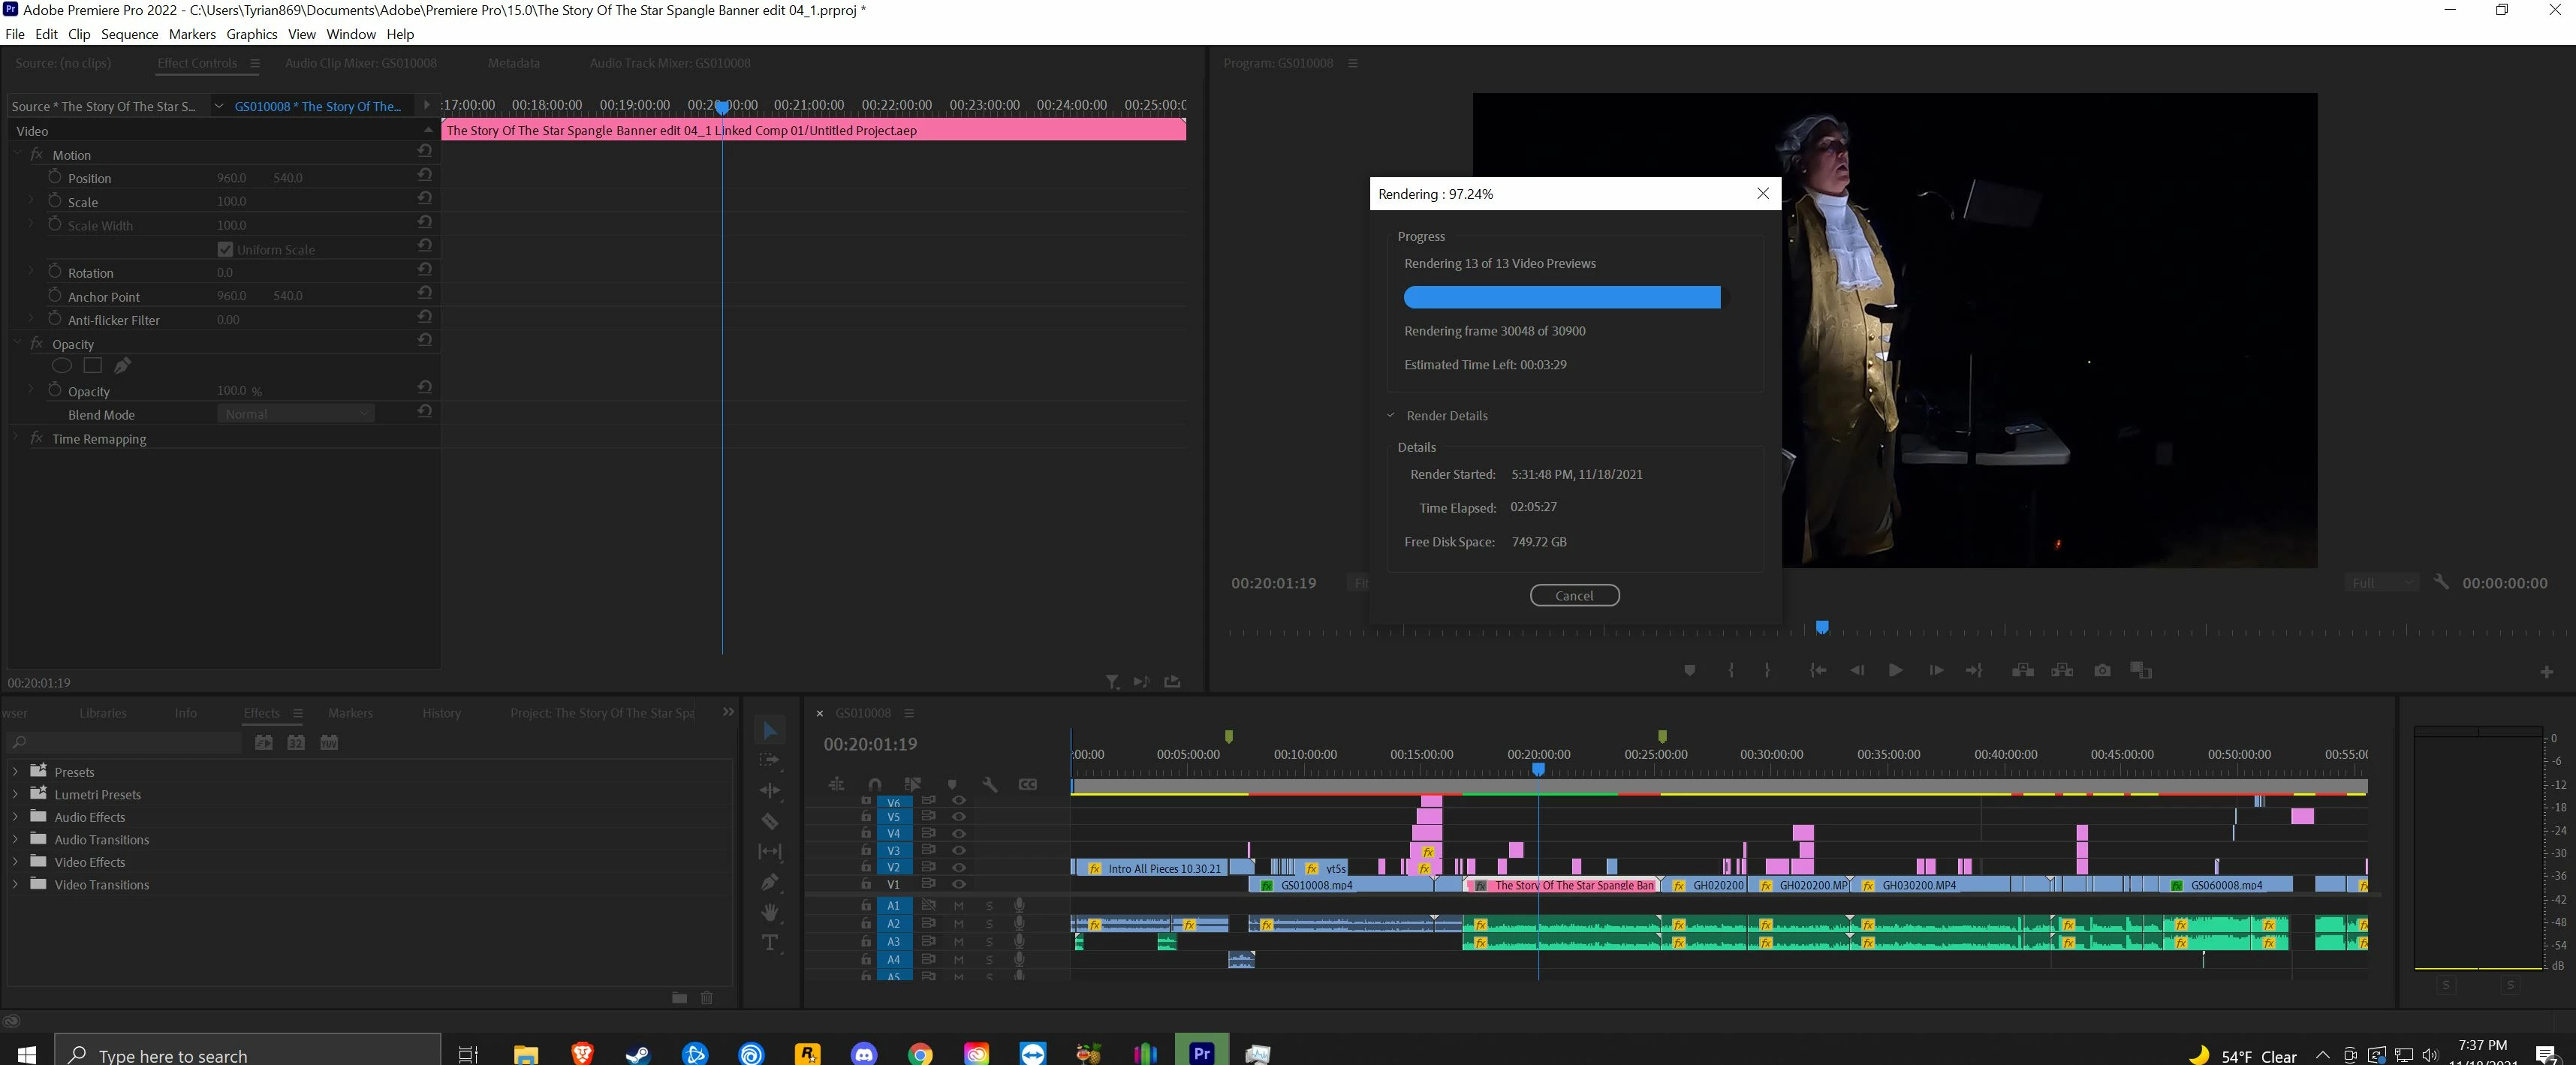Cancel the rendering process
This screenshot has height=1065, width=2576.
tap(1574, 595)
